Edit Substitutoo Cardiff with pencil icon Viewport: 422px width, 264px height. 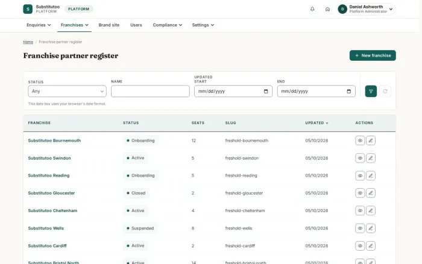[x=371, y=246]
